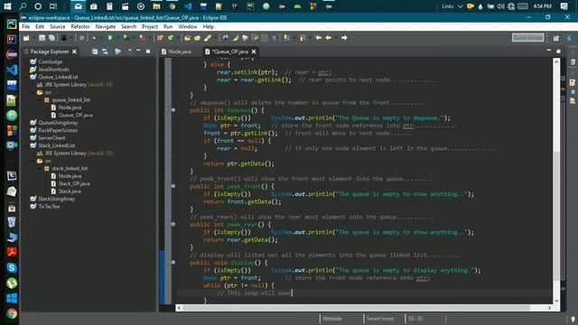
Task: Collapse All in Package Explorer
Action: pyautogui.click(x=95, y=51)
